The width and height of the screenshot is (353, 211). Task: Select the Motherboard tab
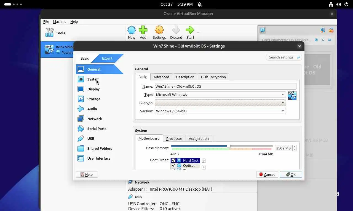149,138
